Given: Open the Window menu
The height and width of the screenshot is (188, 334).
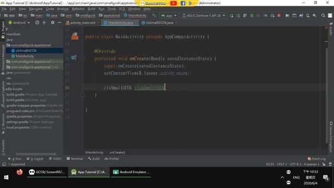Looking at the screenshot, I should pyautogui.click(x=134, y=9).
